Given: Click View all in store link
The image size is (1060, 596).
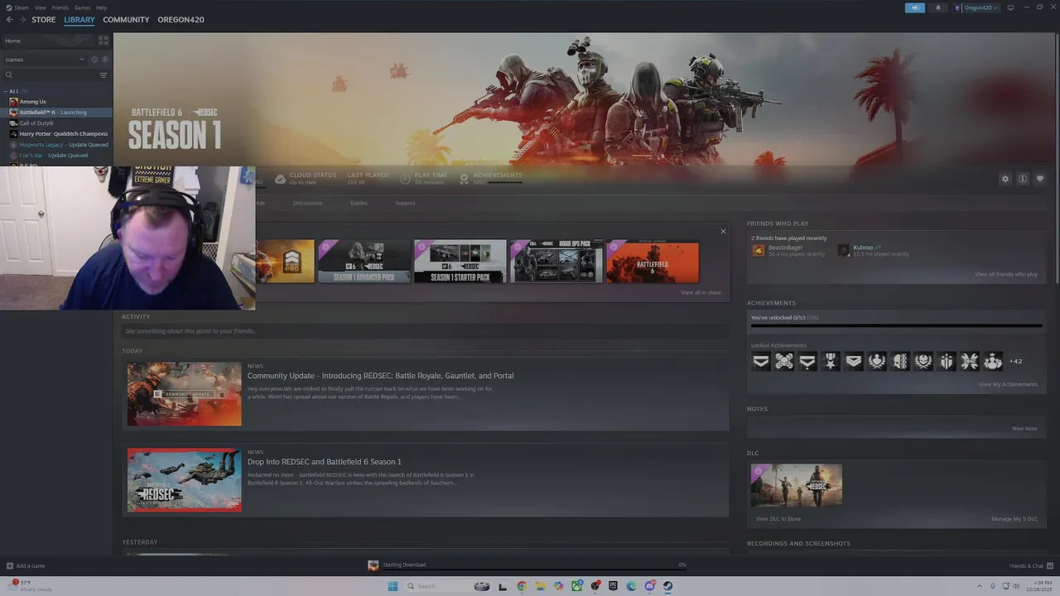Looking at the screenshot, I should [701, 292].
